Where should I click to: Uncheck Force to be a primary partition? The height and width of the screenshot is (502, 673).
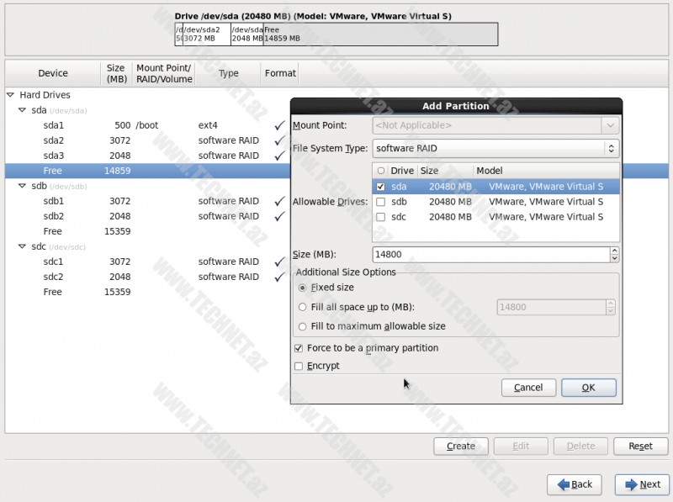pos(299,348)
